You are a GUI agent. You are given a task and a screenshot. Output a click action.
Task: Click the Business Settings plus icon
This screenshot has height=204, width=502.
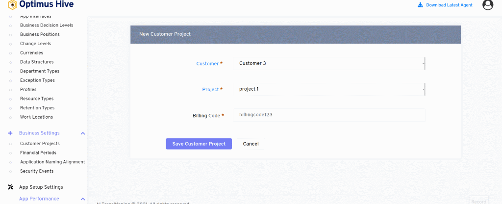(10, 133)
